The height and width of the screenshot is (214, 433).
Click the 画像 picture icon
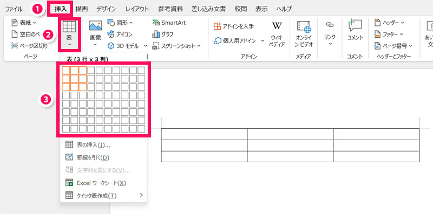click(x=95, y=25)
